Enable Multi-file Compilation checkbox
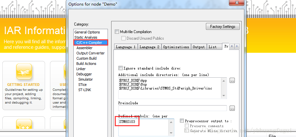296x137 pixels. (117, 32)
